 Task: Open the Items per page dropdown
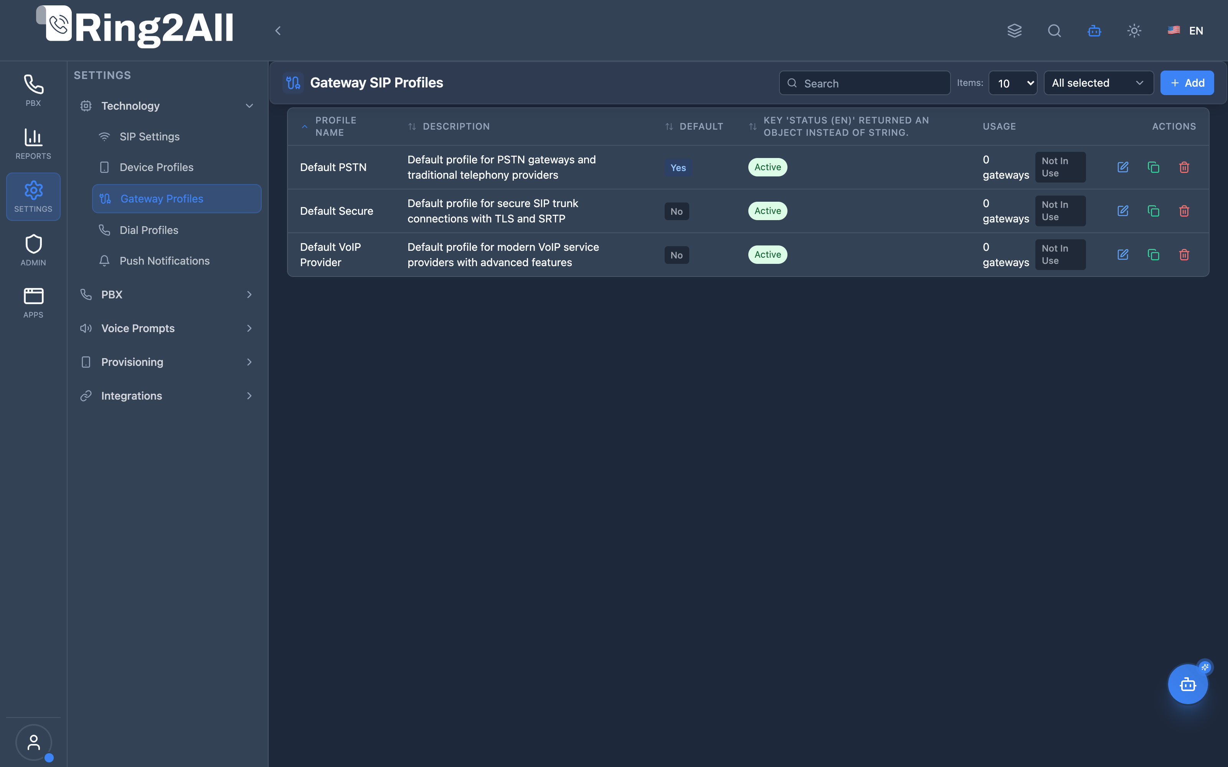(x=1013, y=83)
